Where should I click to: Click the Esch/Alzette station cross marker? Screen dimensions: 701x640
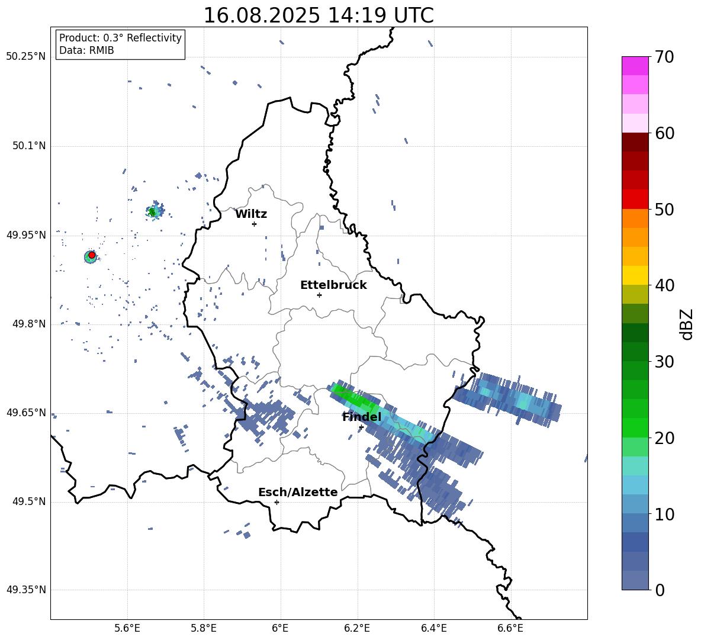click(x=276, y=502)
